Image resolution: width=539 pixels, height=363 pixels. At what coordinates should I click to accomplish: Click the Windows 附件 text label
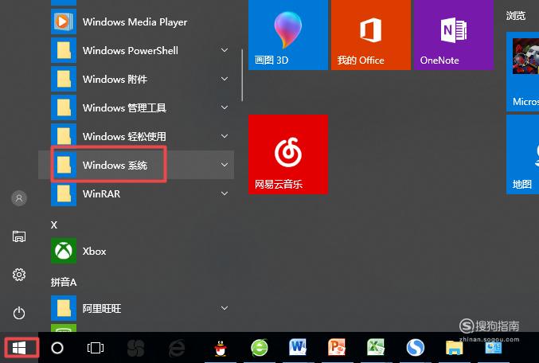point(115,80)
